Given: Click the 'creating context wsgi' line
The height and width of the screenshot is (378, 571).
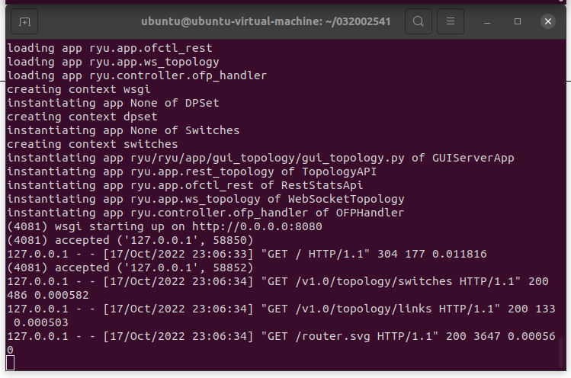Looking at the screenshot, I should tap(79, 89).
